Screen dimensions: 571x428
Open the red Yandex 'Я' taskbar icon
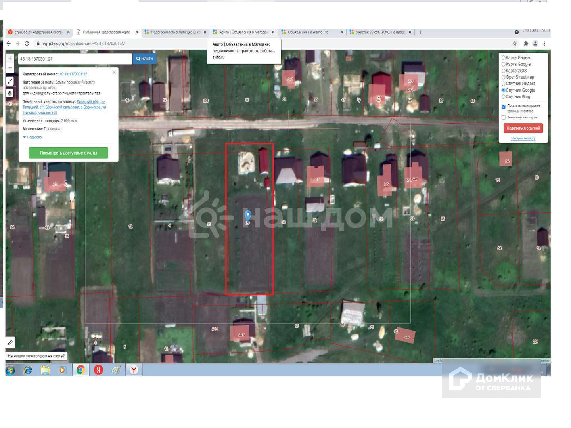98,370
